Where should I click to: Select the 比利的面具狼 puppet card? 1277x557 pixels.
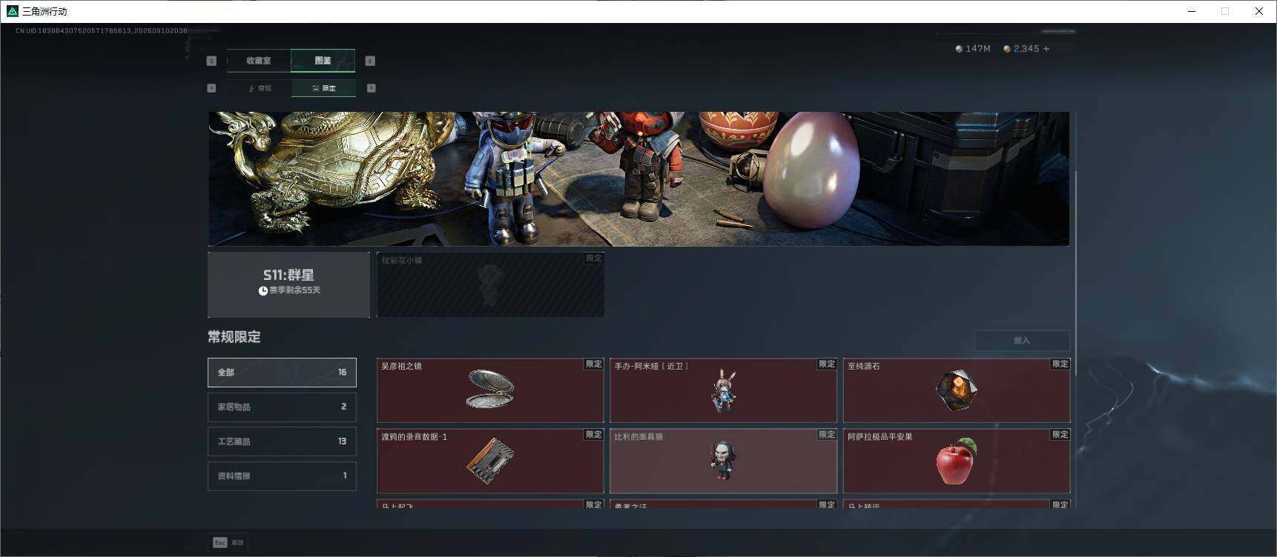click(x=723, y=461)
